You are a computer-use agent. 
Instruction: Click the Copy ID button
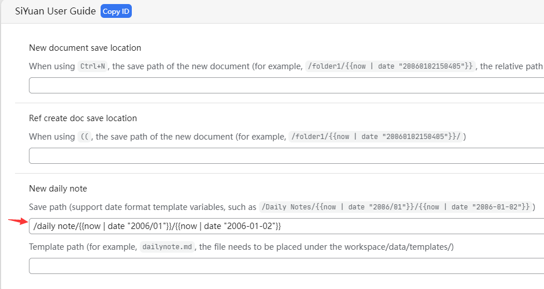click(116, 12)
